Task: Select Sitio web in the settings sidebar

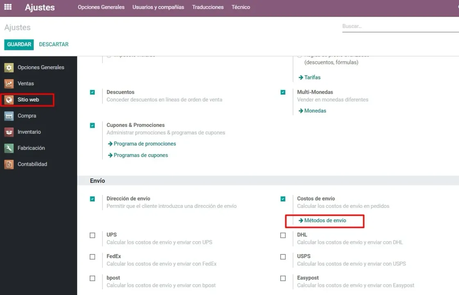Action: tap(28, 100)
